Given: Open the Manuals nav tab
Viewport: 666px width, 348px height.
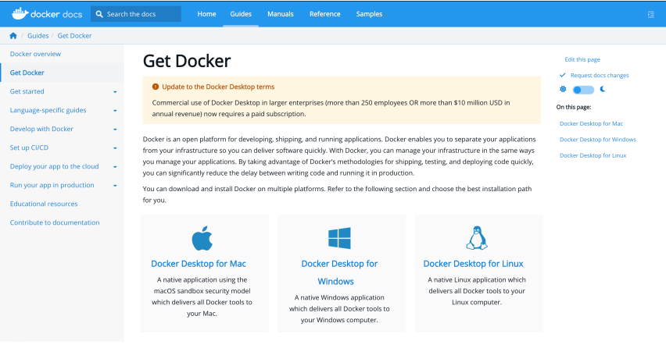Looking at the screenshot, I should (281, 14).
